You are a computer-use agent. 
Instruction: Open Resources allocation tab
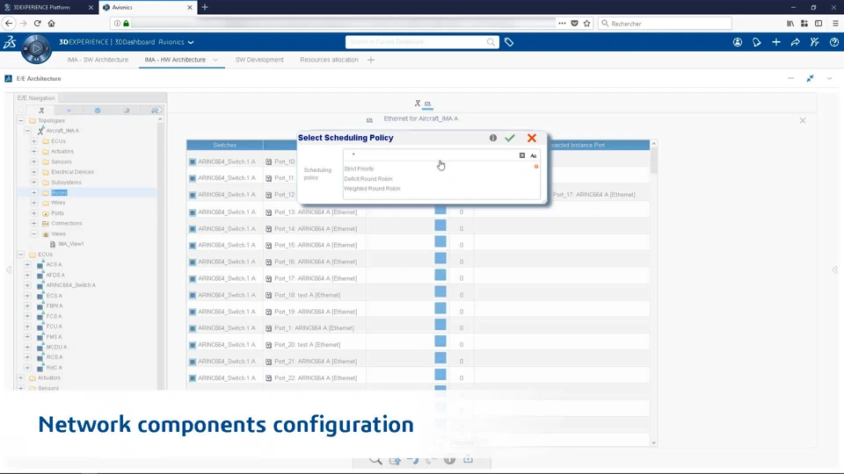point(329,60)
